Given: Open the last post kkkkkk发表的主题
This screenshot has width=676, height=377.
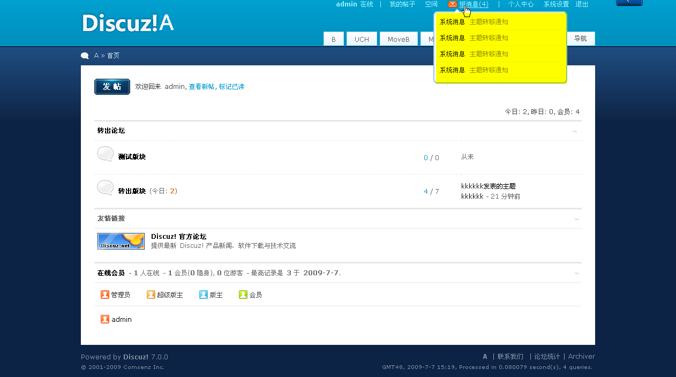Looking at the screenshot, I should (489, 186).
